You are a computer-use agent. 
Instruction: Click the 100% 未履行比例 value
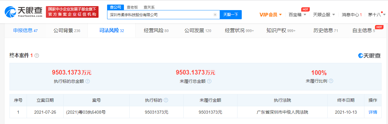[x=319, y=73]
